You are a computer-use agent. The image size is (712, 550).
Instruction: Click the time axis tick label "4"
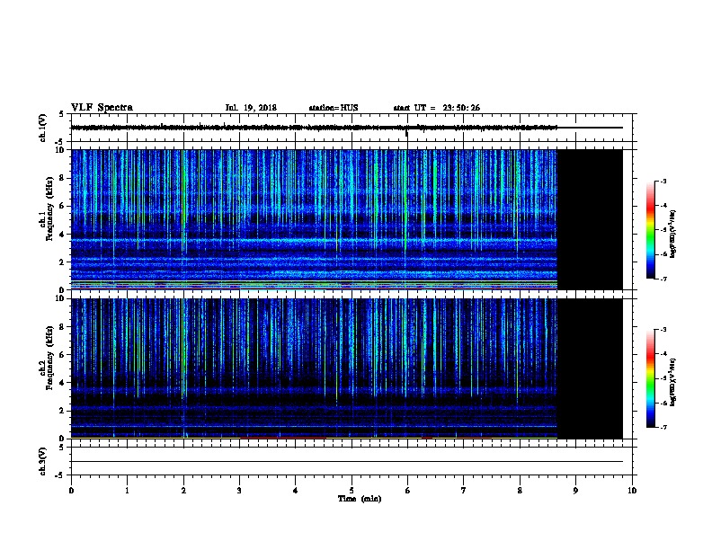296,491
